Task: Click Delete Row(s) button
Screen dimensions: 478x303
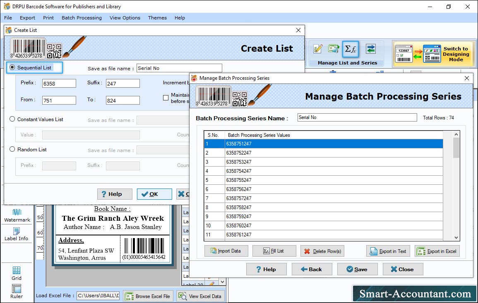Action: (322, 251)
